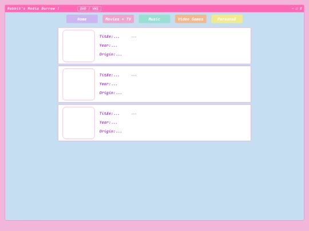
Task: Click the small "..." beside Title in second card
Action: [x=134, y=75]
